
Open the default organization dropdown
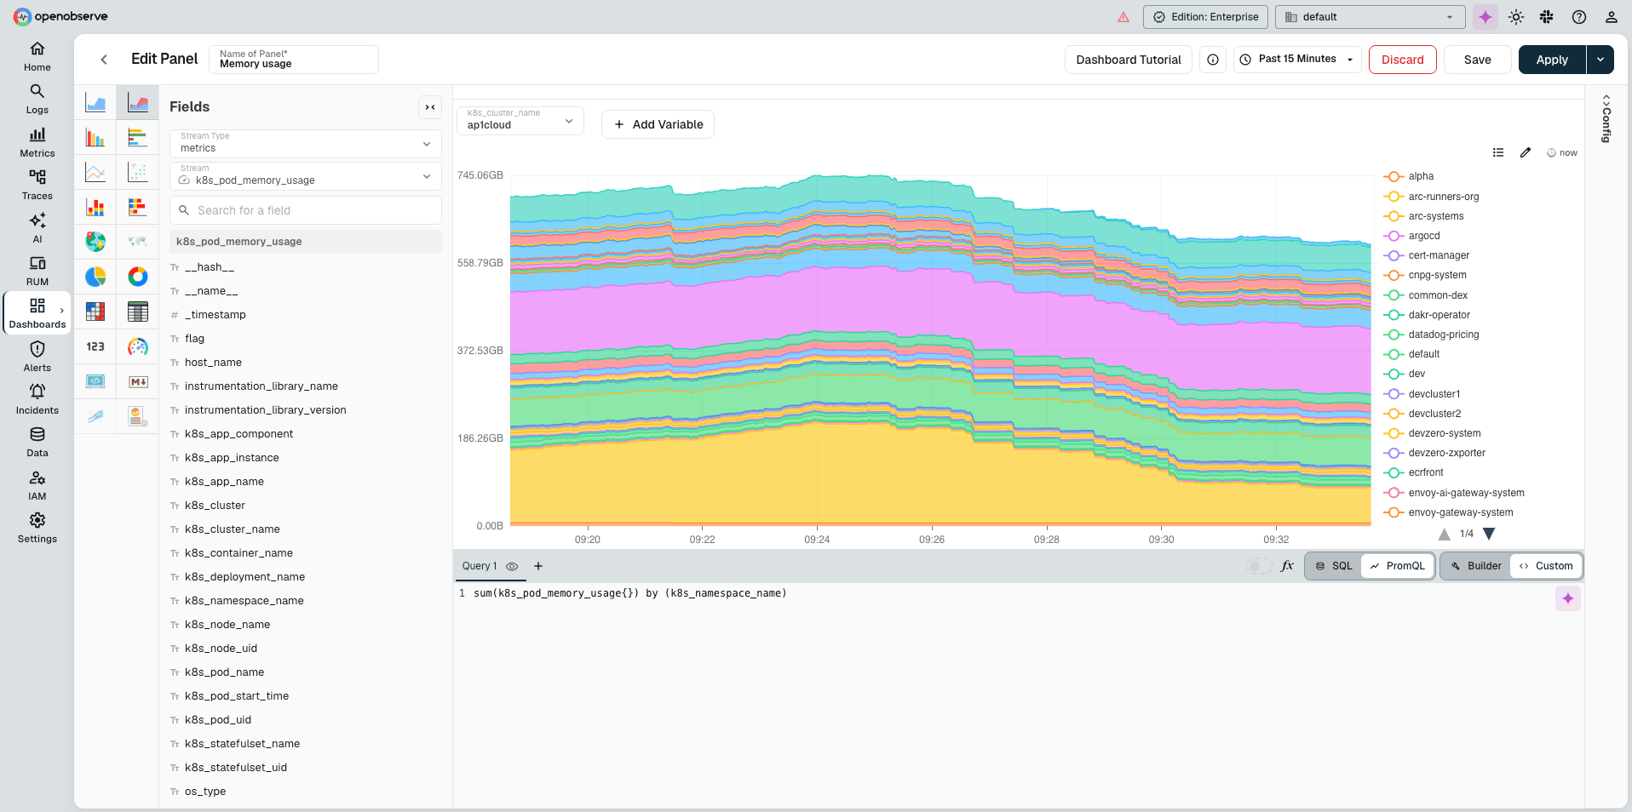[1370, 17]
